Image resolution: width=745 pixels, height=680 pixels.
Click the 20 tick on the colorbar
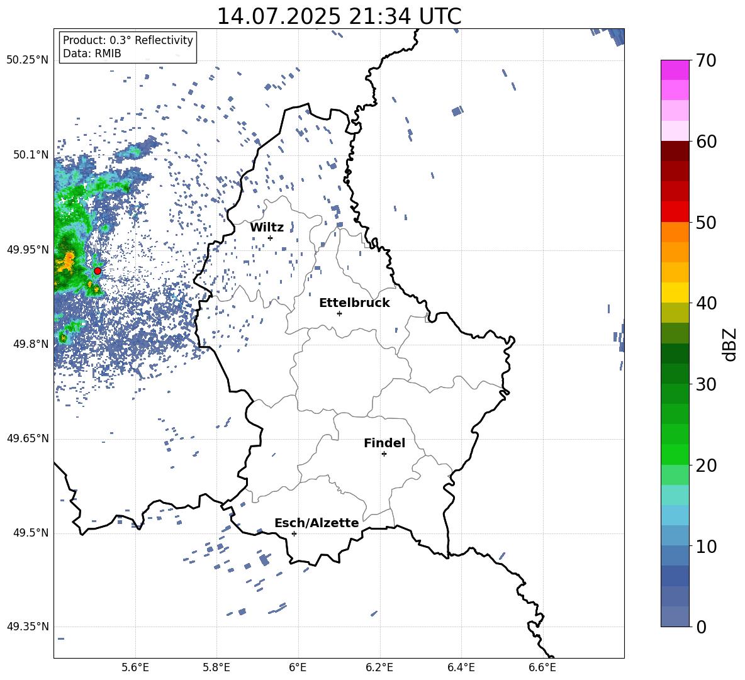pyautogui.click(x=706, y=465)
